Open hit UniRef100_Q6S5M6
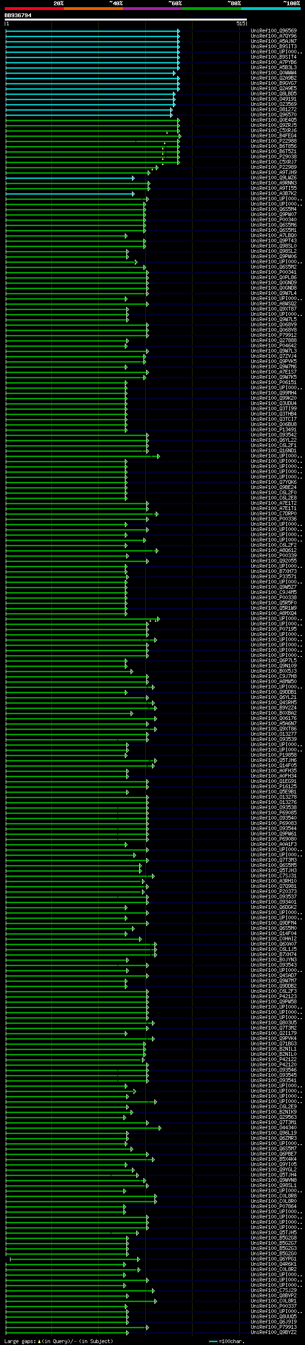 tap(274, 225)
